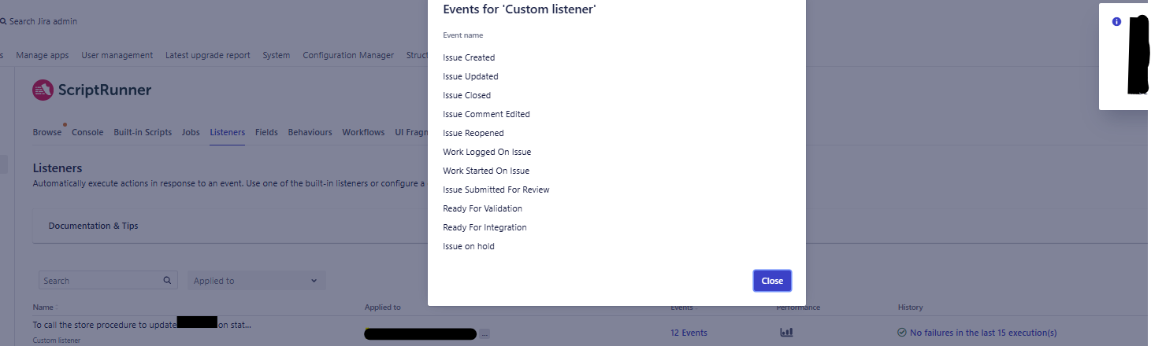Click the search magnifier in listeners search
Image resolution: width=1151 pixels, height=346 pixels.
167,280
